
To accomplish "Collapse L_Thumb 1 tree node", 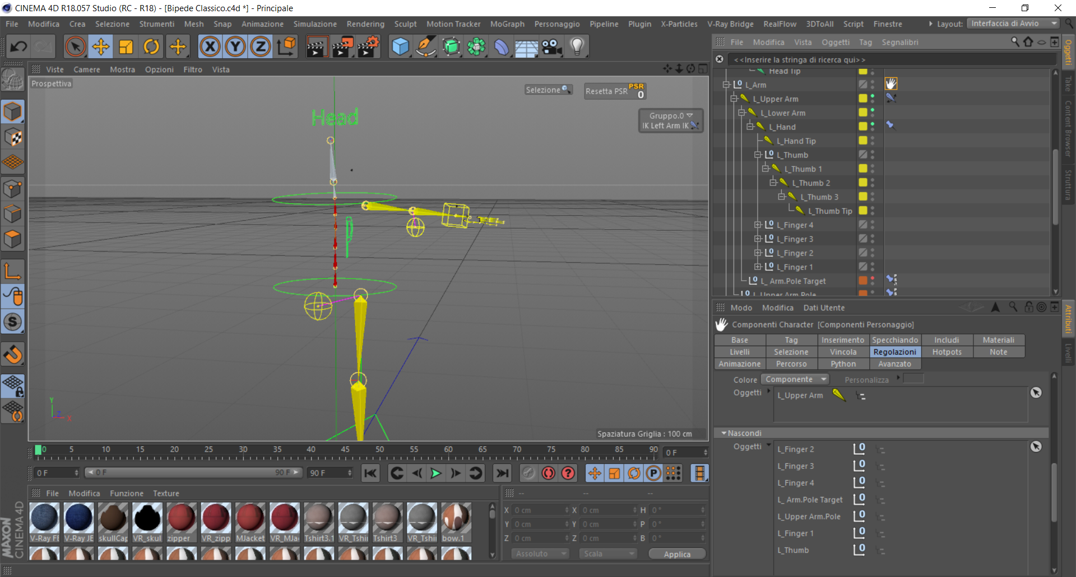I will 766,169.
